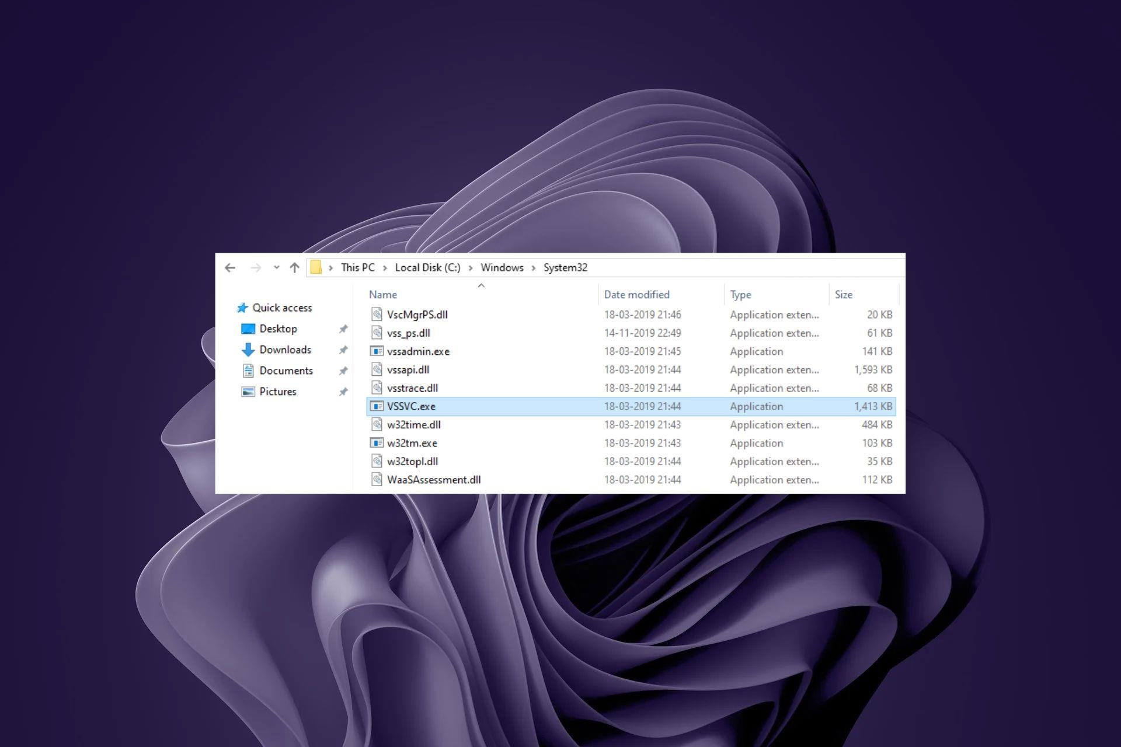Click the 14-11-2019 22:49 date cell
Screen dimensions: 1121x747
coord(642,333)
